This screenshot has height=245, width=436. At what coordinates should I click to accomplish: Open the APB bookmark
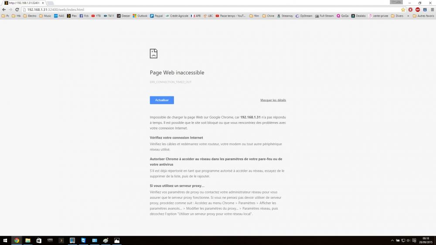(196, 16)
